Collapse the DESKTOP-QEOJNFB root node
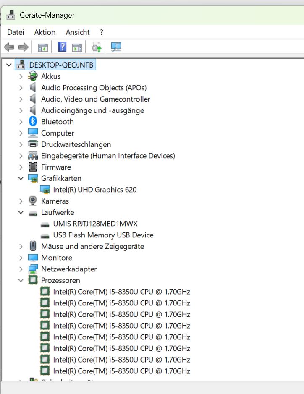 pyautogui.click(x=9, y=65)
